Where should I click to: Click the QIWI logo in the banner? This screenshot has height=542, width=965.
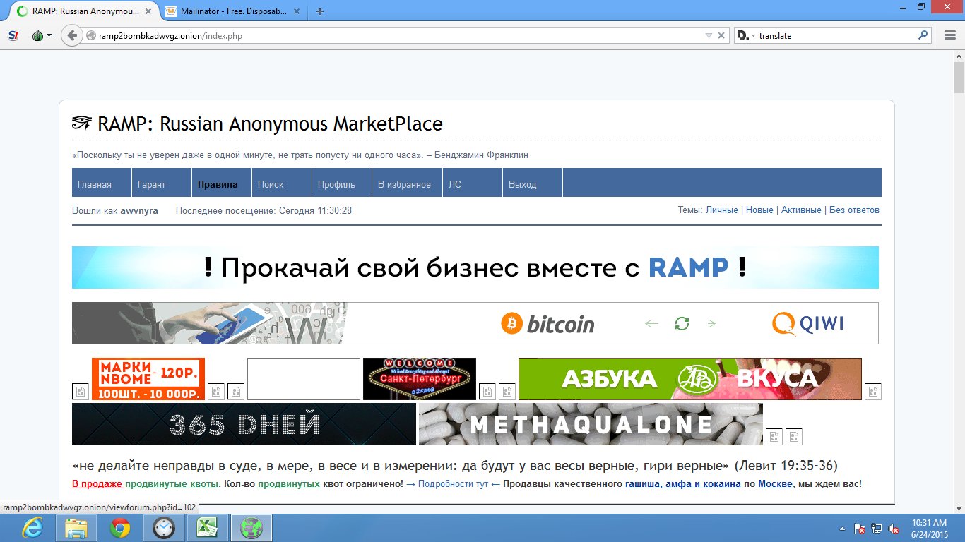[807, 324]
